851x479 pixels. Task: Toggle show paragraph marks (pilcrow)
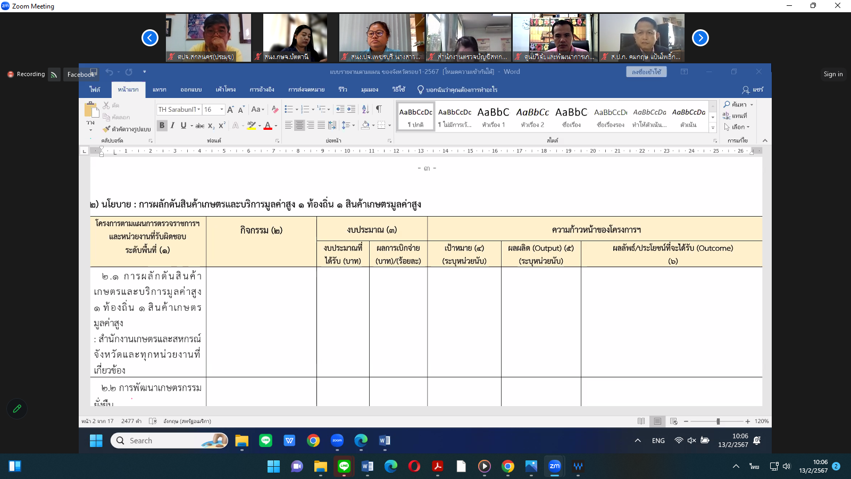pos(379,109)
